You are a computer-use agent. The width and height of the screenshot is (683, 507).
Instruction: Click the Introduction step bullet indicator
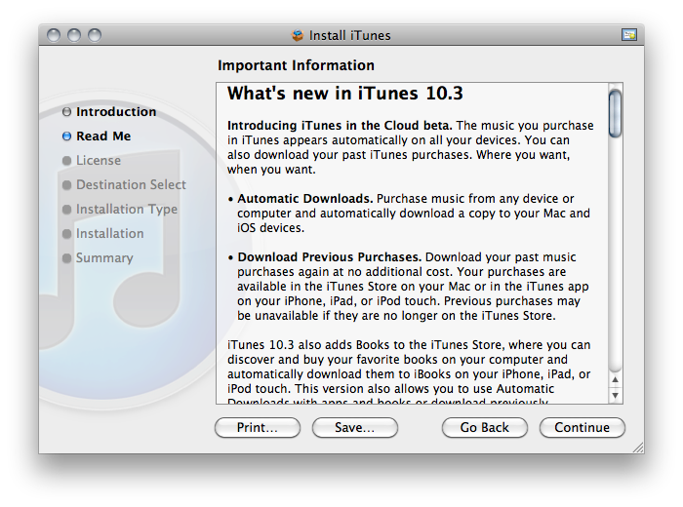pos(66,112)
